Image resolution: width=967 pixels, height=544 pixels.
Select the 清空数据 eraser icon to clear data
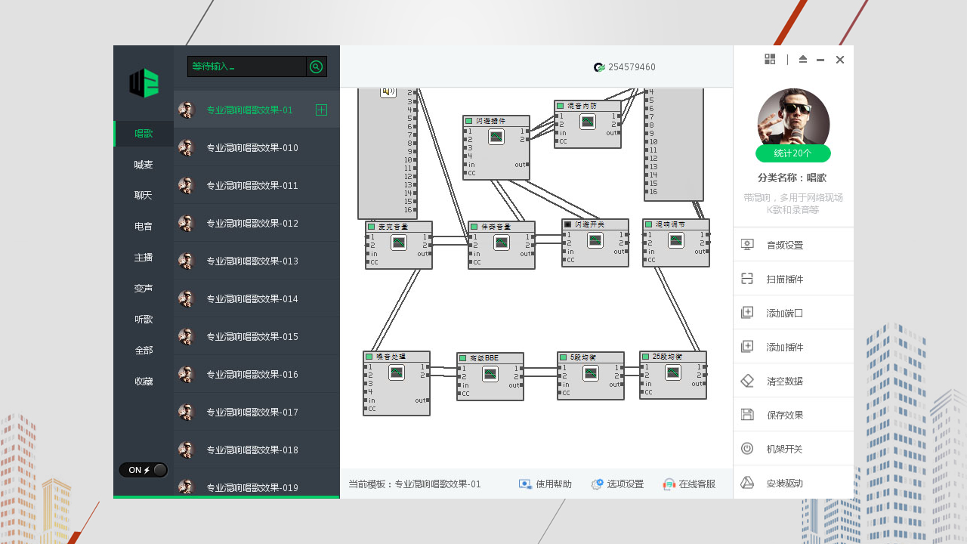point(747,380)
